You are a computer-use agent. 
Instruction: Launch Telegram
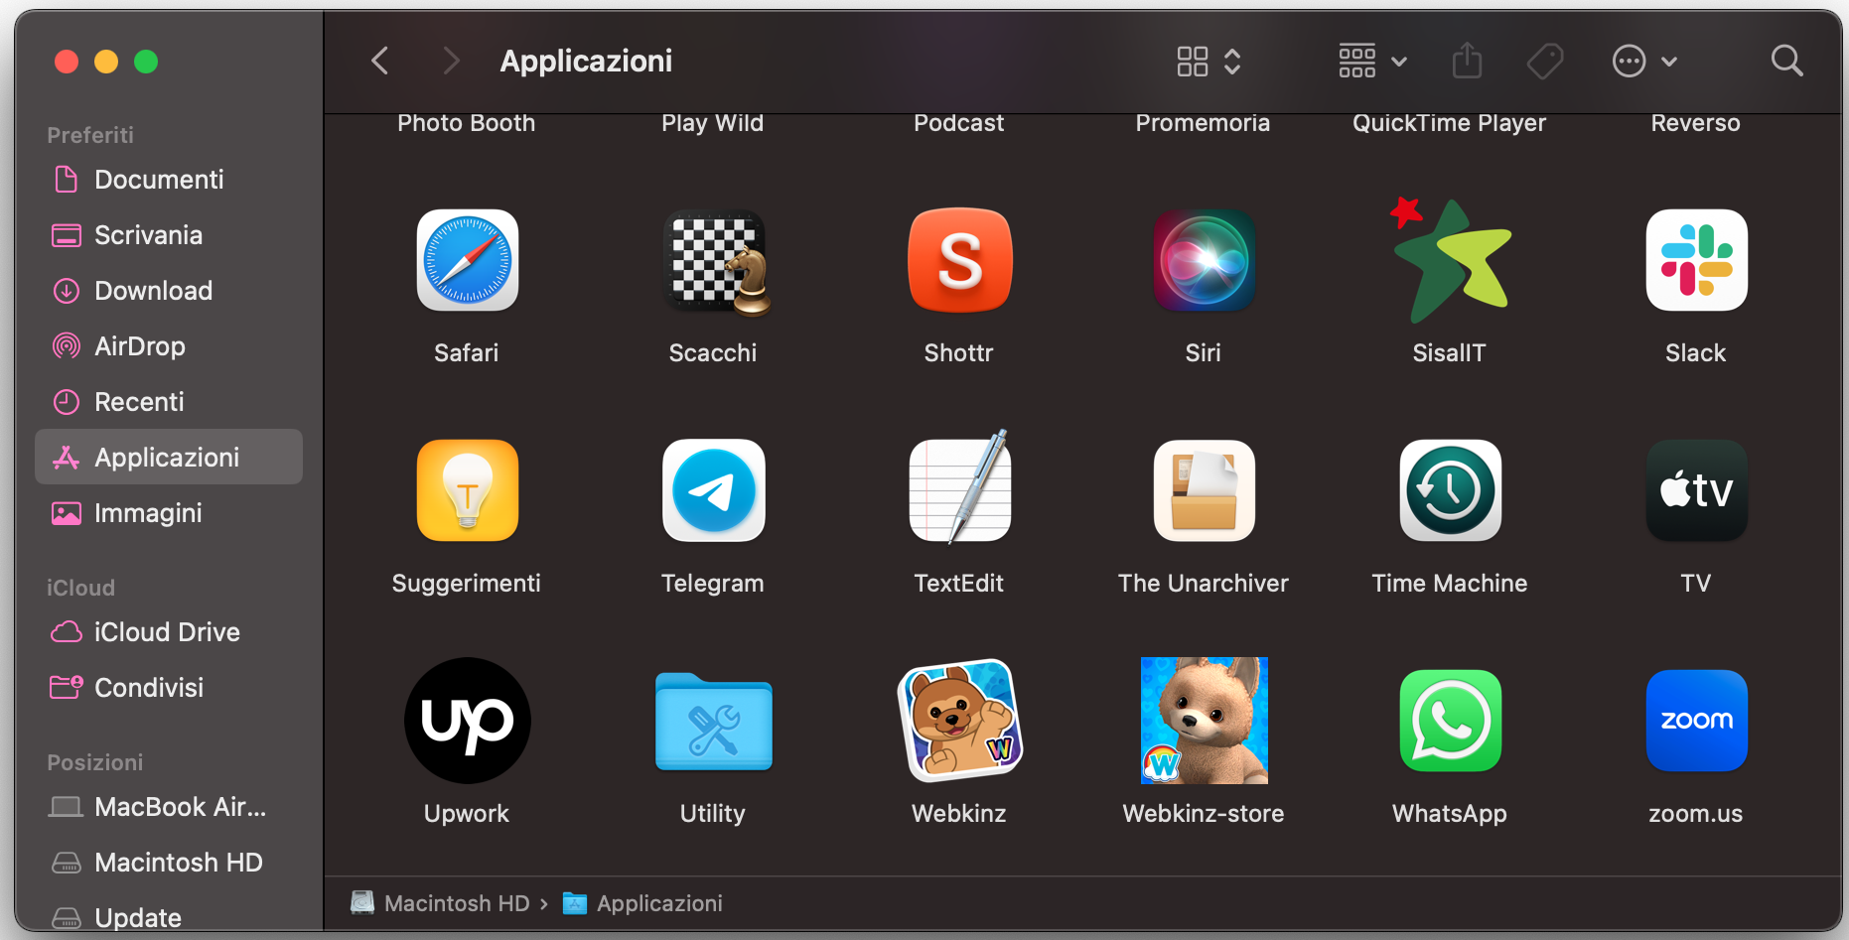pyautogui.click(x=713, y=490)
